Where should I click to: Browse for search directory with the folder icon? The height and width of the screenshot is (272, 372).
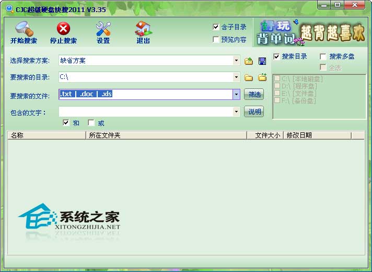pos(249,77)
